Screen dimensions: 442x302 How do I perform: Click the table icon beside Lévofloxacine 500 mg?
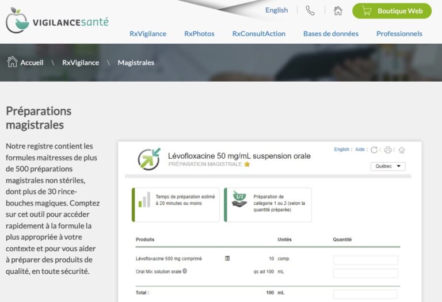(x=227, y=258)
